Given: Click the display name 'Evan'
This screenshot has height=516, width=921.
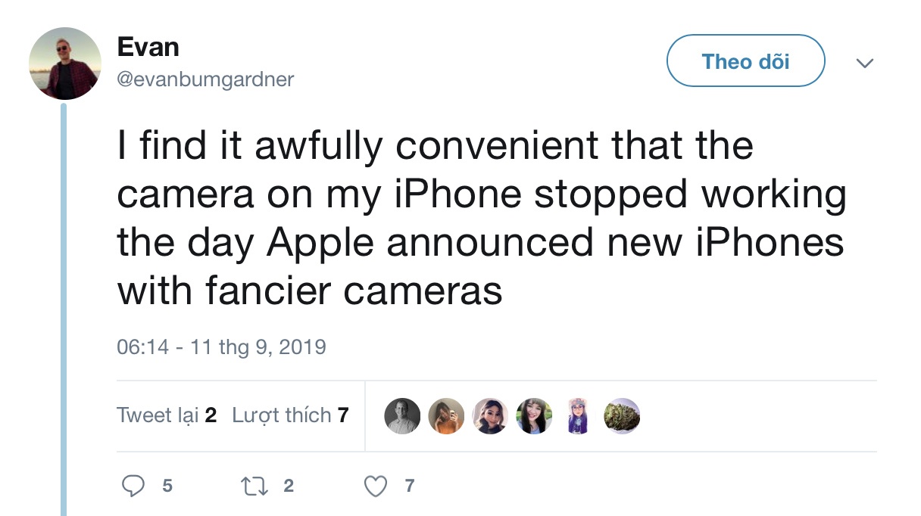Looking at the screenshot, I should [148, 46].
